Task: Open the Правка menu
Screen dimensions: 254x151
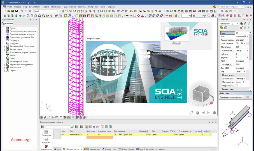Action: (x=17, y=7)
